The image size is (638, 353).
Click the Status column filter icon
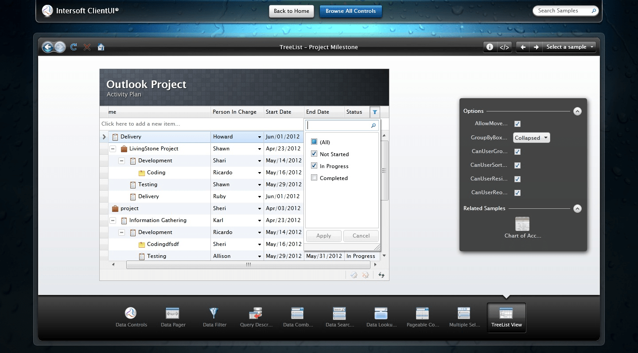pyautogui.click(x=375, y=112)
